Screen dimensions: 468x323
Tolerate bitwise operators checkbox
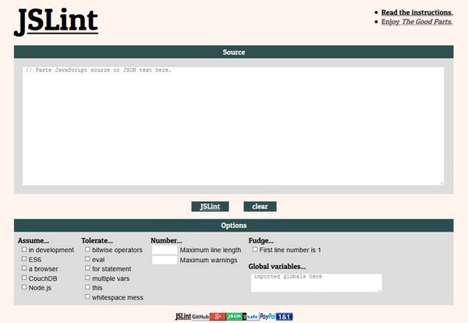pyautogui.click(x=87, y=249)
